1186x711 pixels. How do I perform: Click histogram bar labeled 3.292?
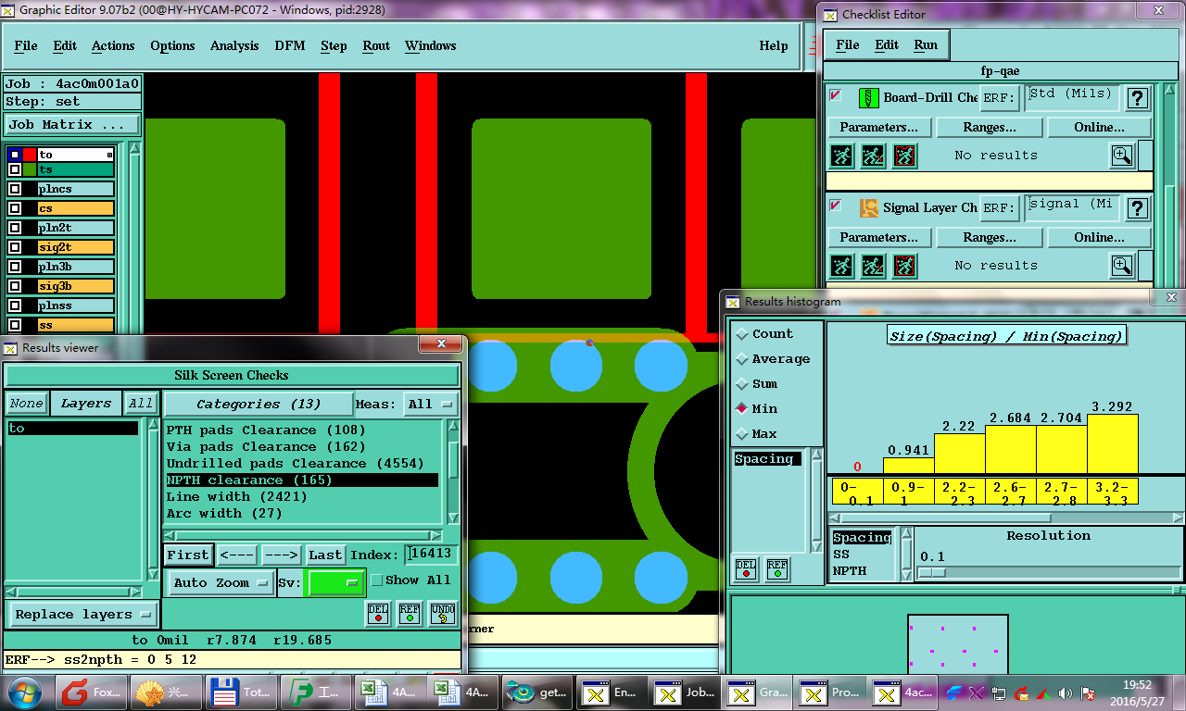1113,443
